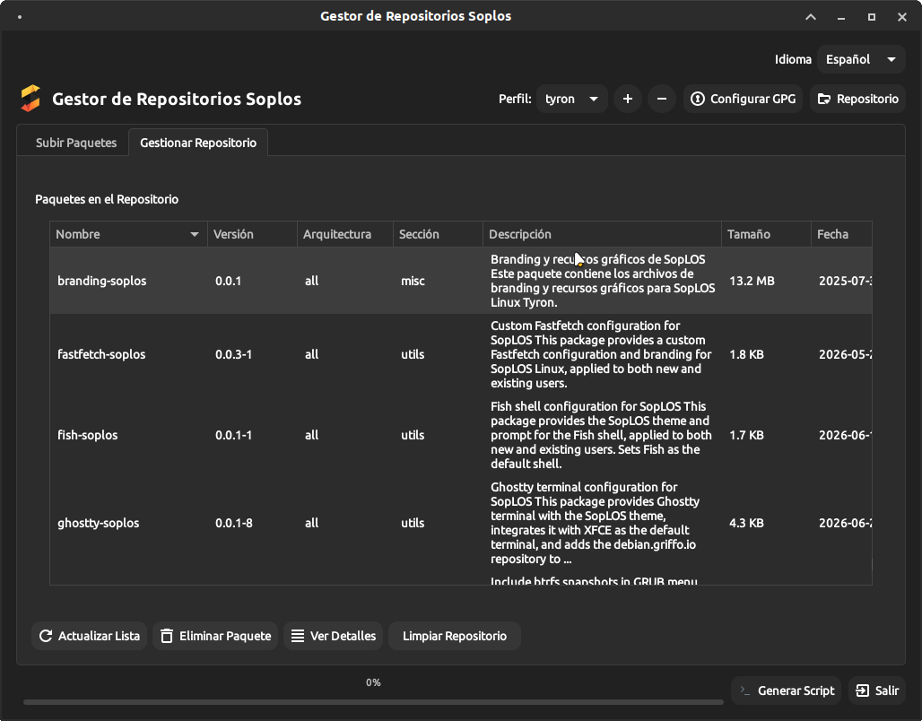Click the refresh icon on Actualizar Lista
This screenshot has height=721, width=922.
click(x=45, y=636)
